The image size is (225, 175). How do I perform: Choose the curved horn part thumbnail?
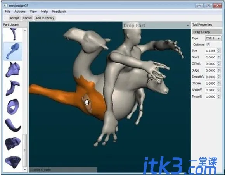pos(13,125)
